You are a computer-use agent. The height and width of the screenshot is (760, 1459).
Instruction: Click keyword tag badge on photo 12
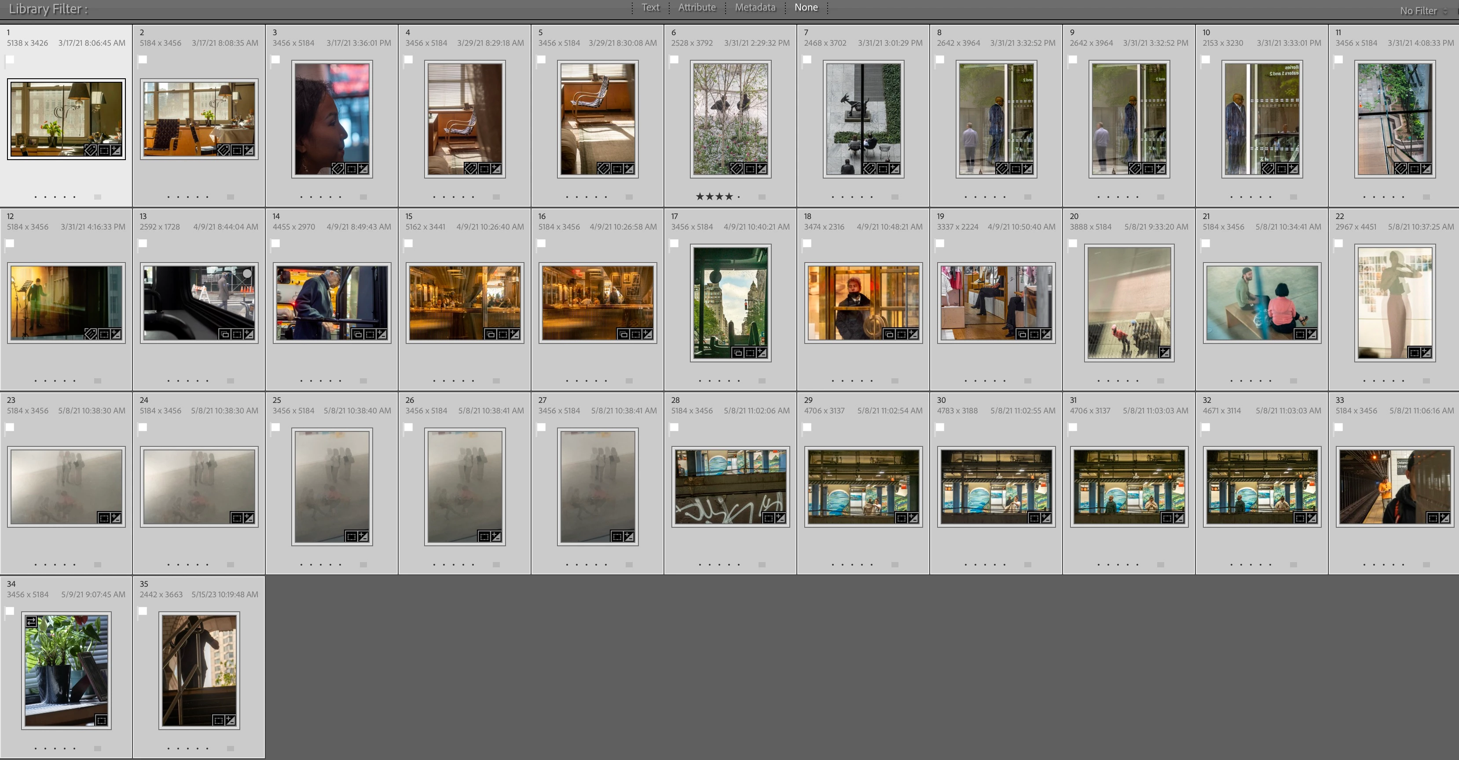tap(91, 334)
